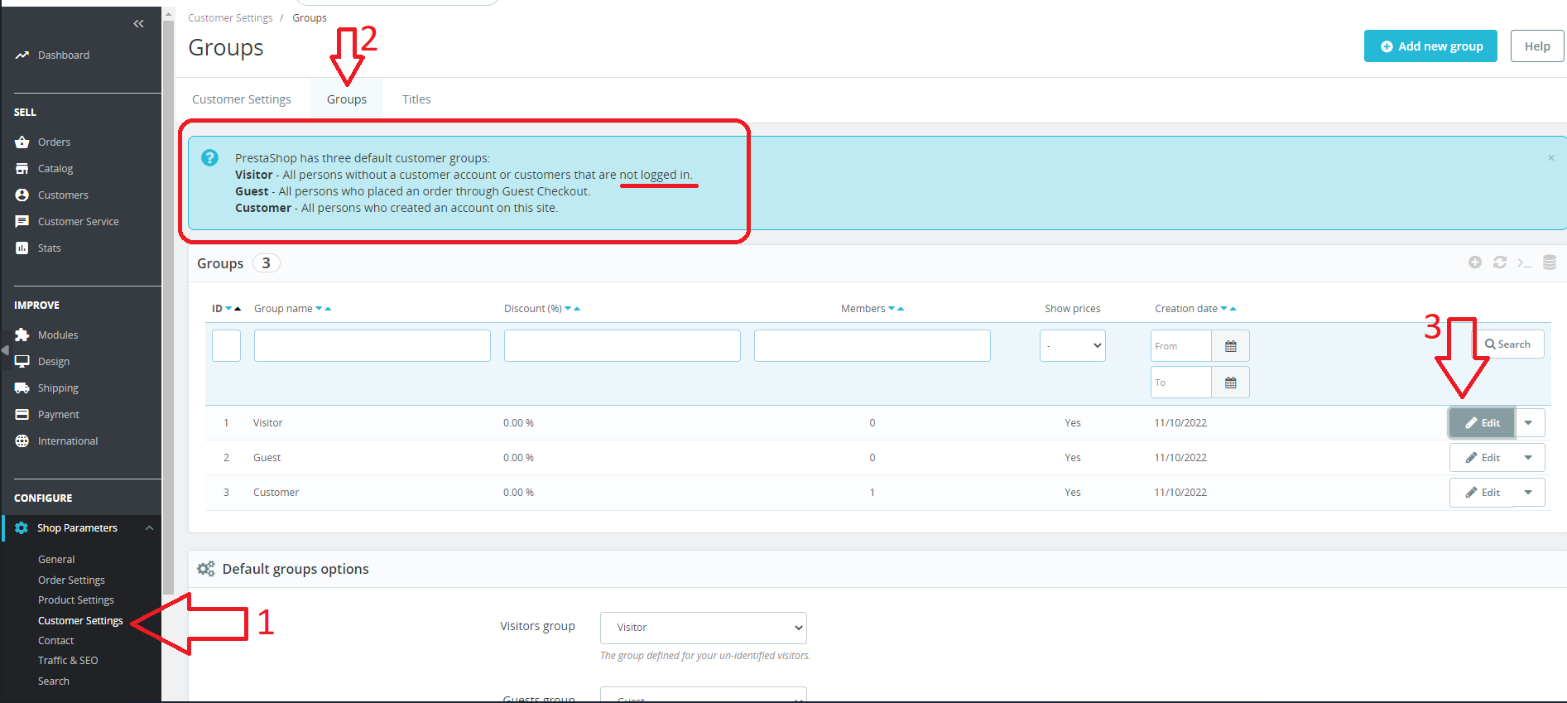Collapse the sidebar with the double chevron
This screenshot has width=1567, height=703.
pos(139,24)
